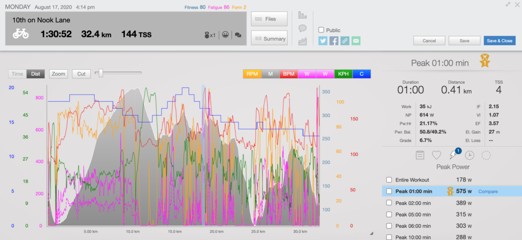Click the 389 w peak value
This screenshot has height=240, width=522.
point(464,203)
